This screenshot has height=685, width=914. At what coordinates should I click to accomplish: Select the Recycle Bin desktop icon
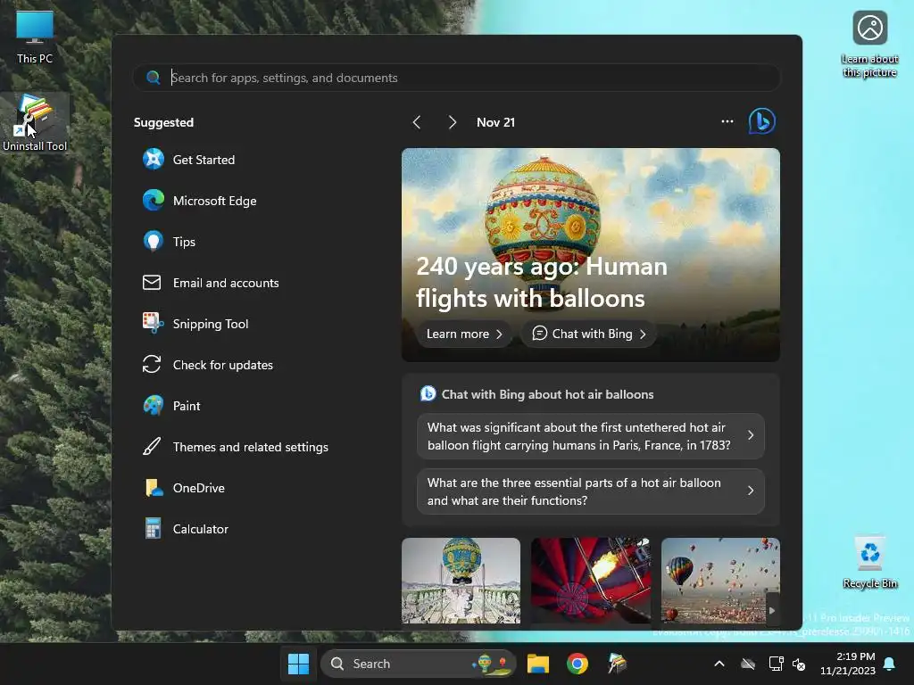pyautogui.click(x=869, y=563)
